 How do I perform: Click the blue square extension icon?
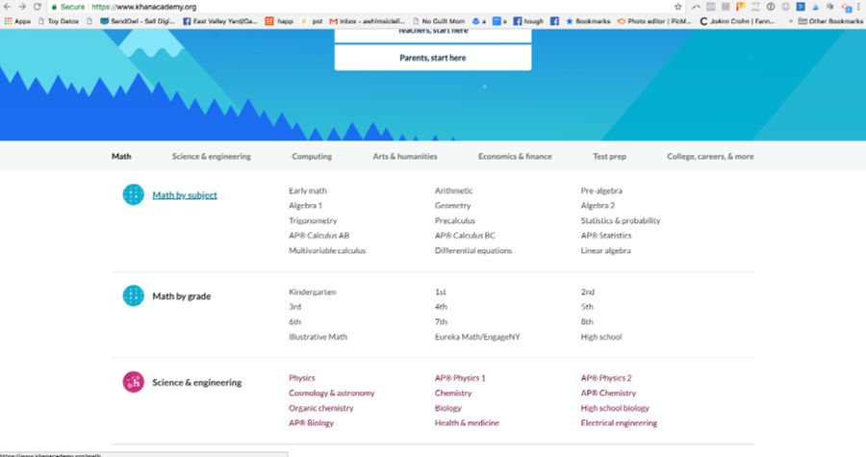pyautogui.click(x=801, y=7)
